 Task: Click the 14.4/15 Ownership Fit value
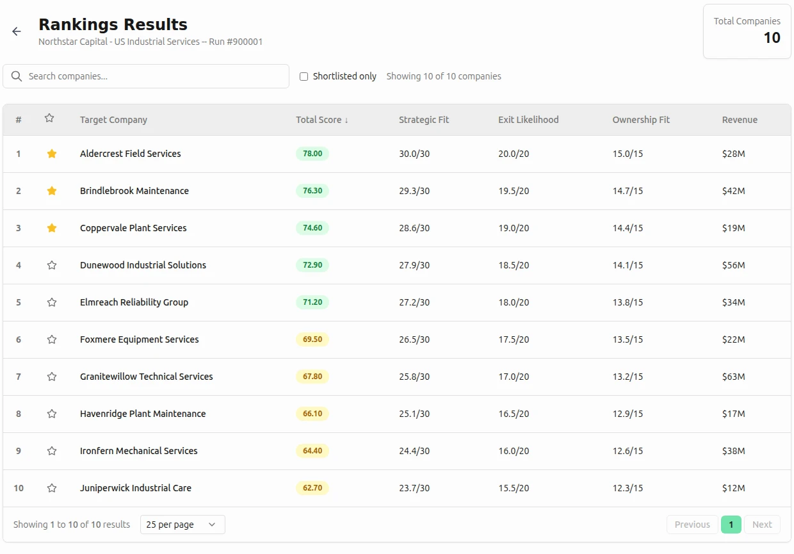point(628,228)
